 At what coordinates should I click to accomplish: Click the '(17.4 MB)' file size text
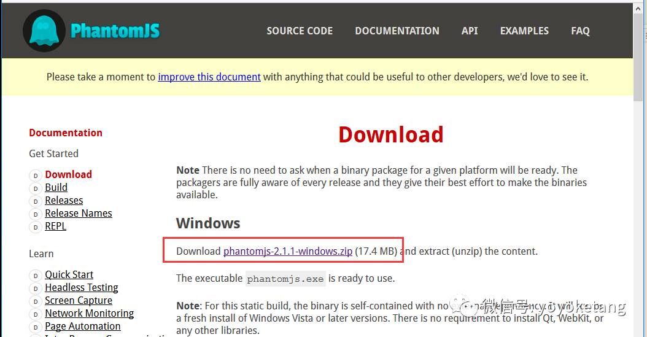[x=376, y=251]
